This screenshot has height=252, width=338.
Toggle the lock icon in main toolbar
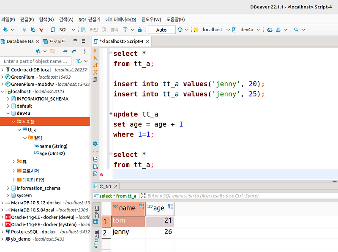pyautogui.click(x=140, y=30)
